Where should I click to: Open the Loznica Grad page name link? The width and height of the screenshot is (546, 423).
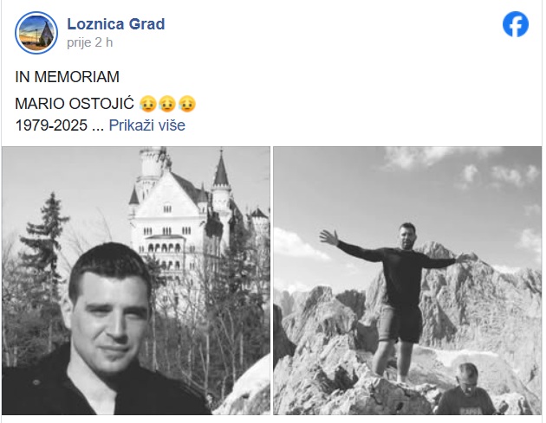(x=116, y=24)
